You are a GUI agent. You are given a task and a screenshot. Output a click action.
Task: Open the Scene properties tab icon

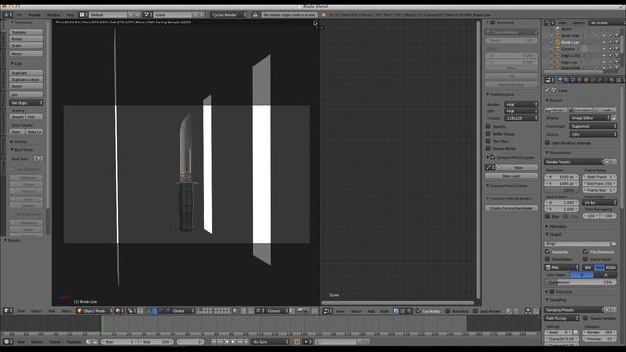573,80
